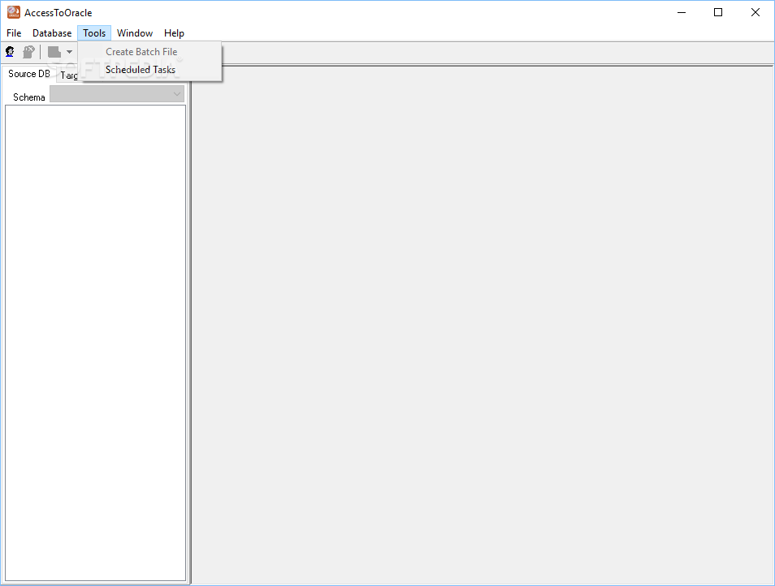Click the connect to database user icon
Viewport: 775px width, 586px height.
coord(10,51)
